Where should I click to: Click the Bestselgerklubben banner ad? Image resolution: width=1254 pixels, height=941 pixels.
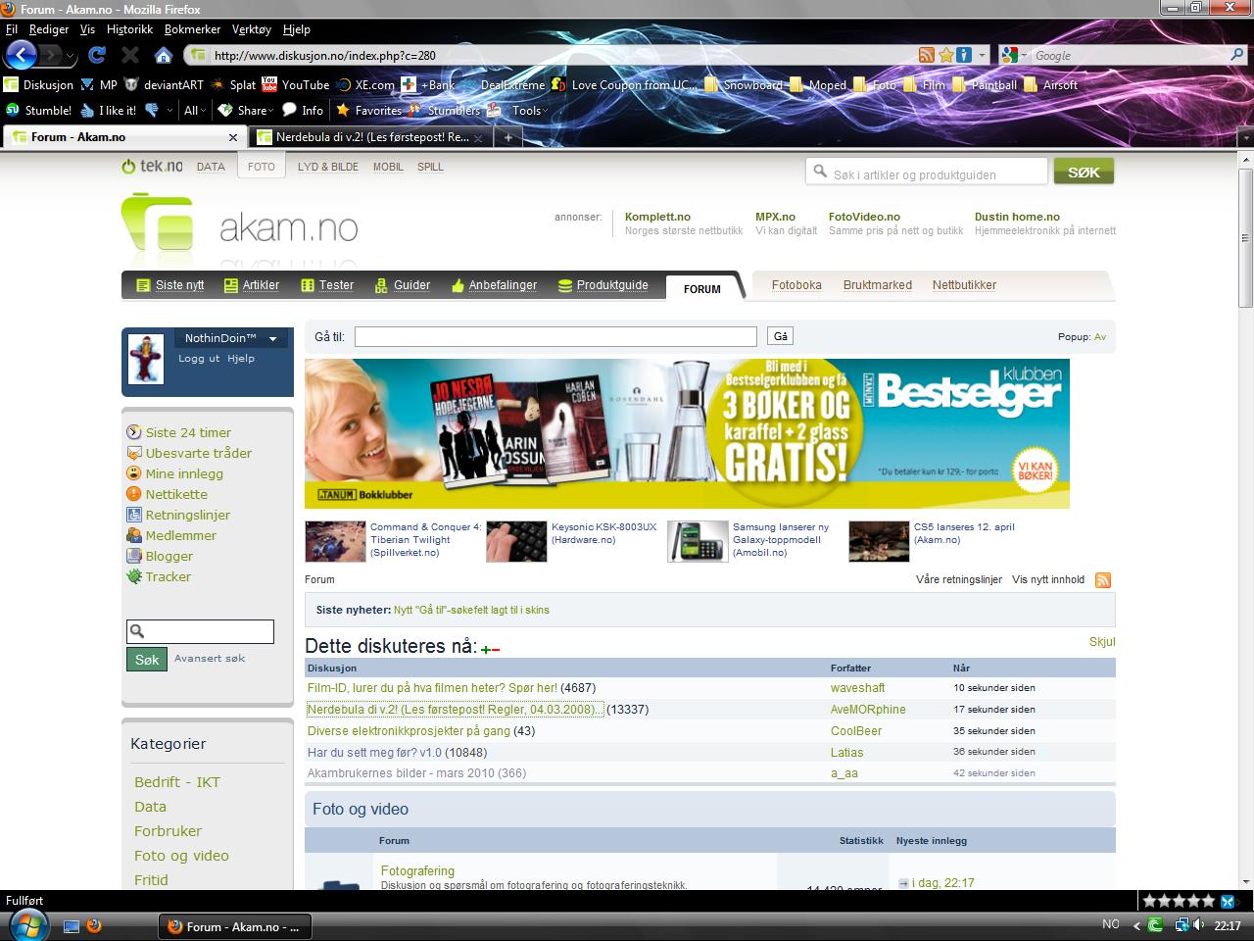[x=687, y=433]
